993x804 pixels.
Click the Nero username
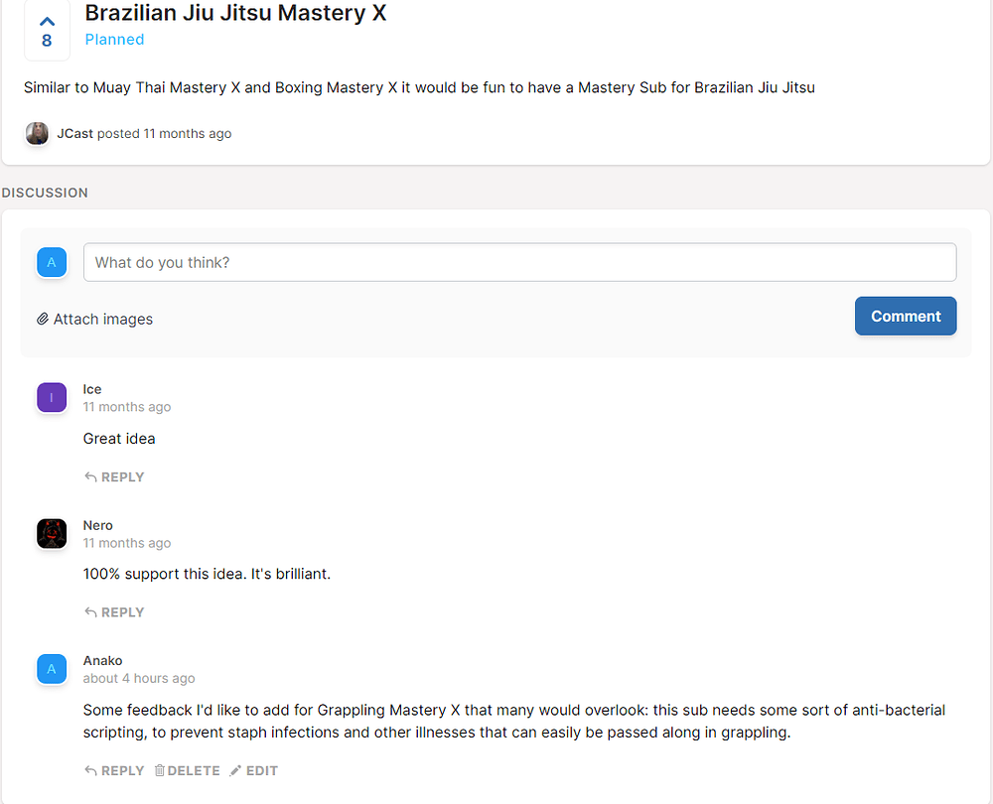pyautogui.click(x=97, y=525)
